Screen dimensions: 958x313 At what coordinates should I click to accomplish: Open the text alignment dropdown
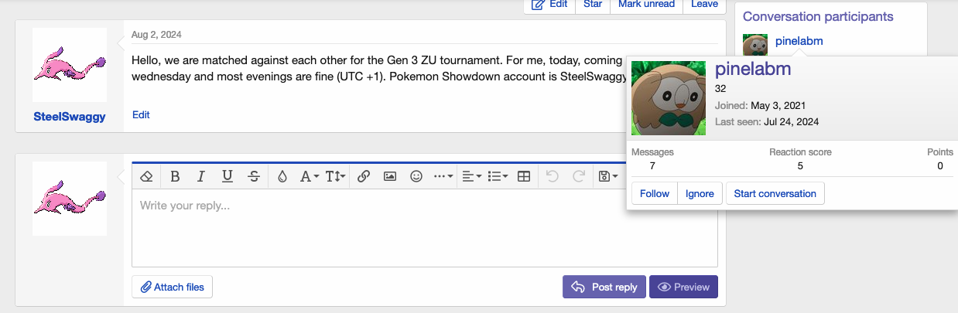pyautogui.click(x=470, y=176)
